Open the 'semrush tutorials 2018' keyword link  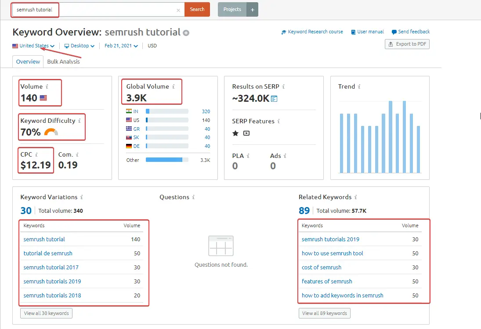click(52, 296)
